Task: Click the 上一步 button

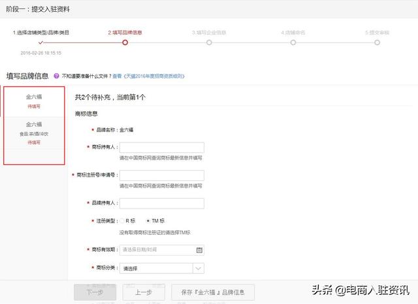Action: [144, 292]
